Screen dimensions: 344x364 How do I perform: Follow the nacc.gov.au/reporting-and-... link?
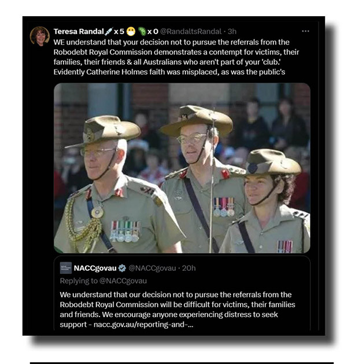(x=143, y=324)
